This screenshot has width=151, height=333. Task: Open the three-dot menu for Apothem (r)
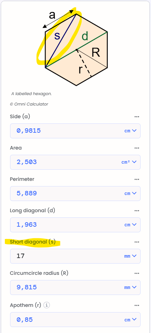coord(137,305)
